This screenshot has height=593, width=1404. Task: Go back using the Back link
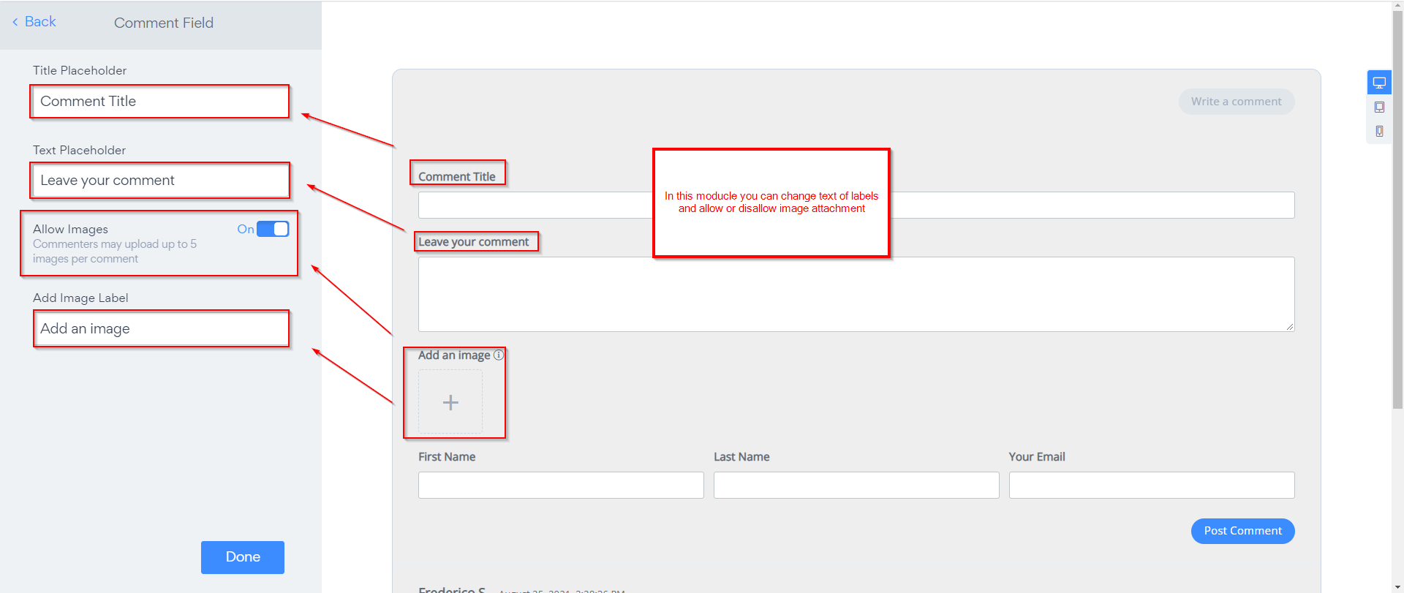tap(34, 22)
